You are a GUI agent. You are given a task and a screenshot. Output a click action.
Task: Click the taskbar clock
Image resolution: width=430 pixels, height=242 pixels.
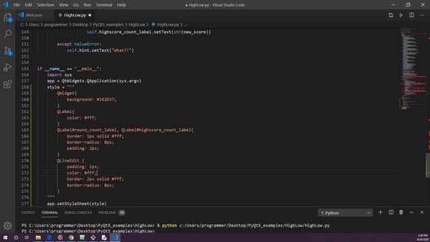coord(423,237)
